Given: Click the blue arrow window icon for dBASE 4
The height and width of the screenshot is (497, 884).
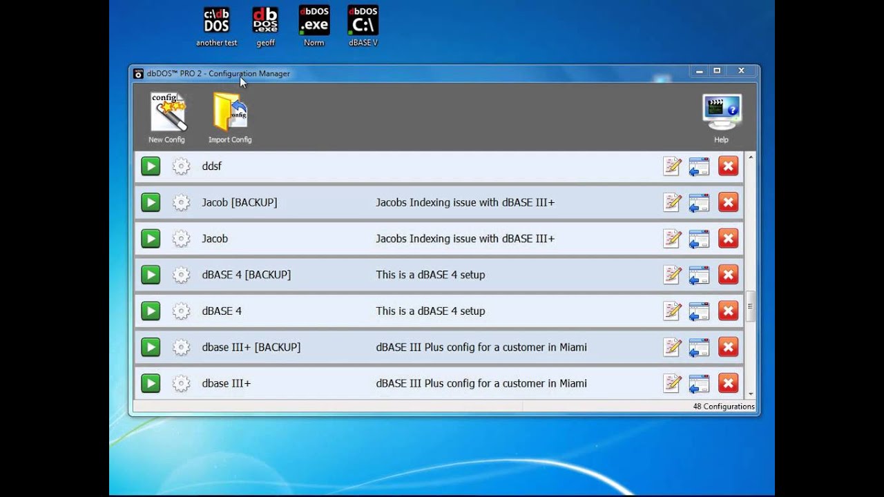Looking at the screenshot, I should [x=699, y=311].
